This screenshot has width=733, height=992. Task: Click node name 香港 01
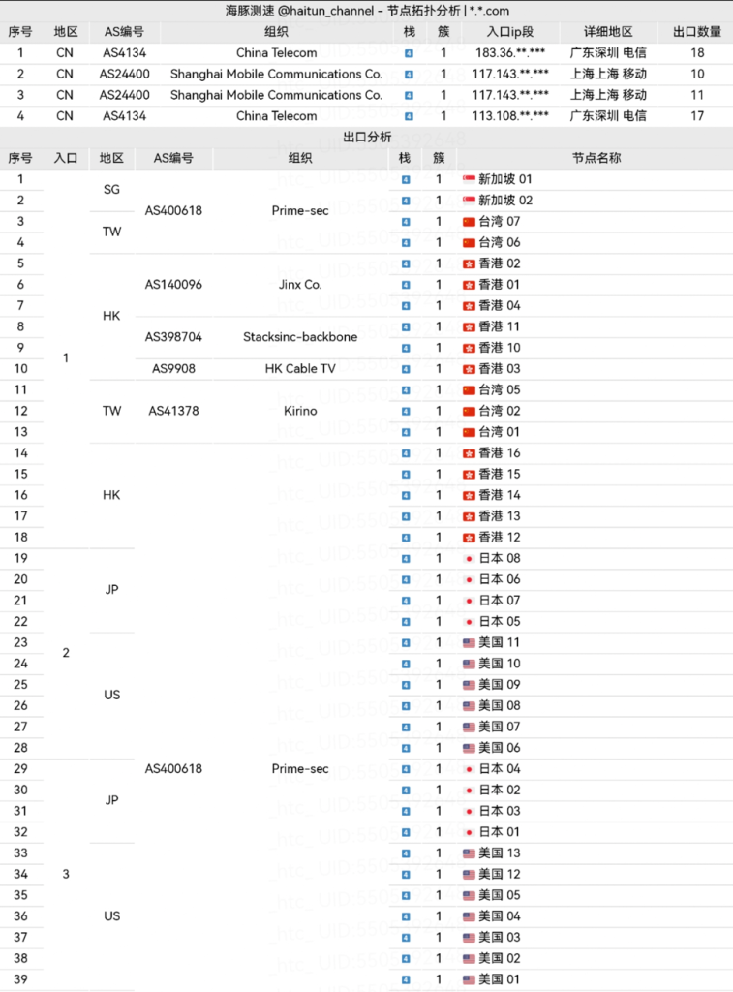point(499,285)
